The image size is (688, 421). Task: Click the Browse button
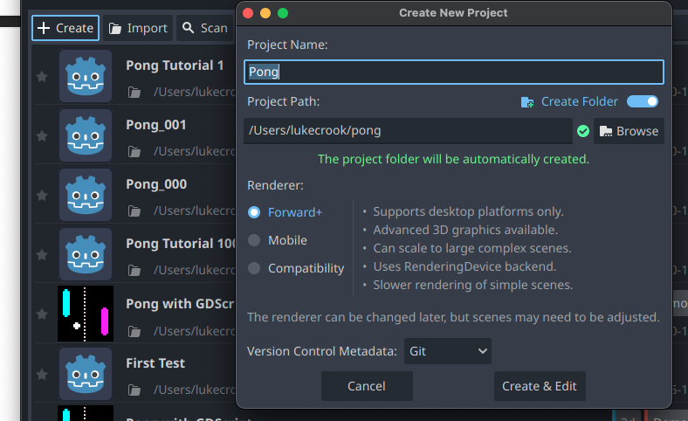pyautogui.click(x=629, y=131)
